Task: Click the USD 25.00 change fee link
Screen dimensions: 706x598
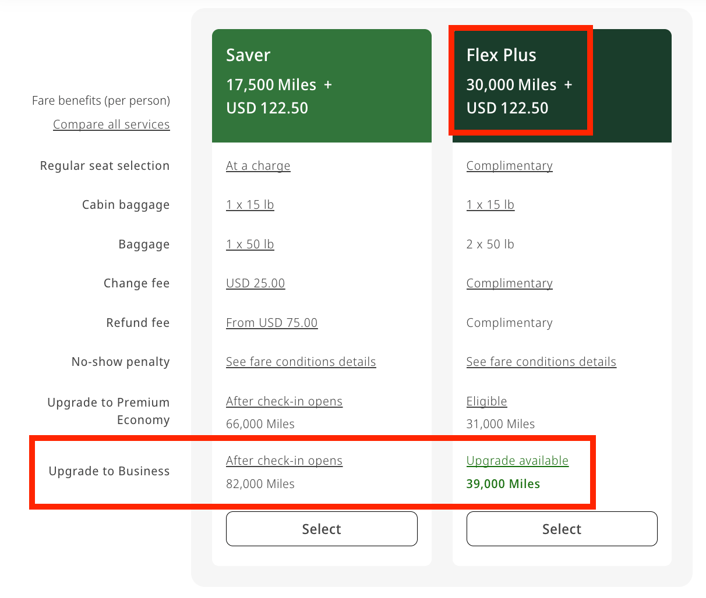Action: point(256,283)
